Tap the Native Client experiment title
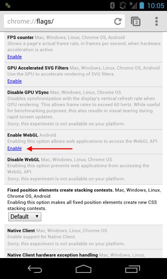Image resolution: width=167 pixels, height=279 pixels. [x=21, y=231]
